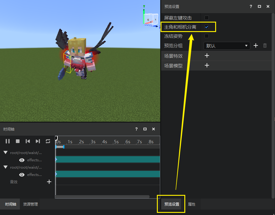
Task: Open the 预览分组 dropdown showing 默认
Action: point(227,46)
